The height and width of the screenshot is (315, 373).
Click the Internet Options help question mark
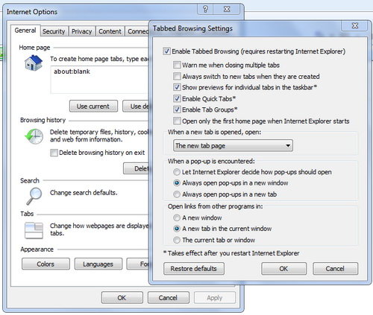[x=205, y=9]
